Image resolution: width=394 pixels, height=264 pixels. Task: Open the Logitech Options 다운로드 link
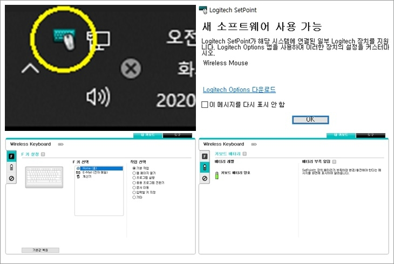click(239, 89)
